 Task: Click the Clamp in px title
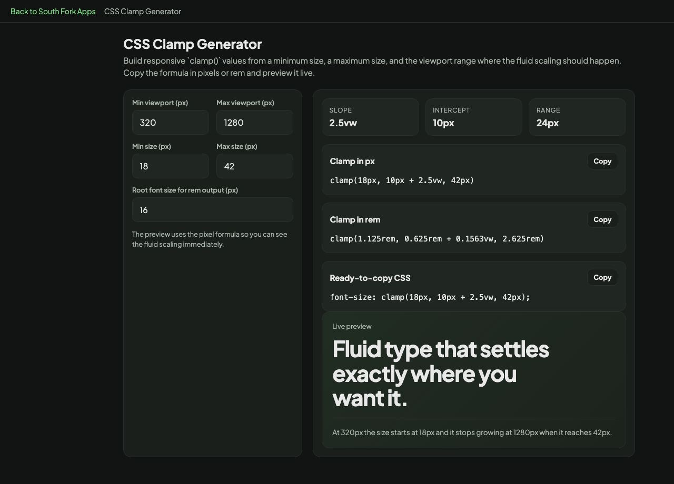point(352,161)
